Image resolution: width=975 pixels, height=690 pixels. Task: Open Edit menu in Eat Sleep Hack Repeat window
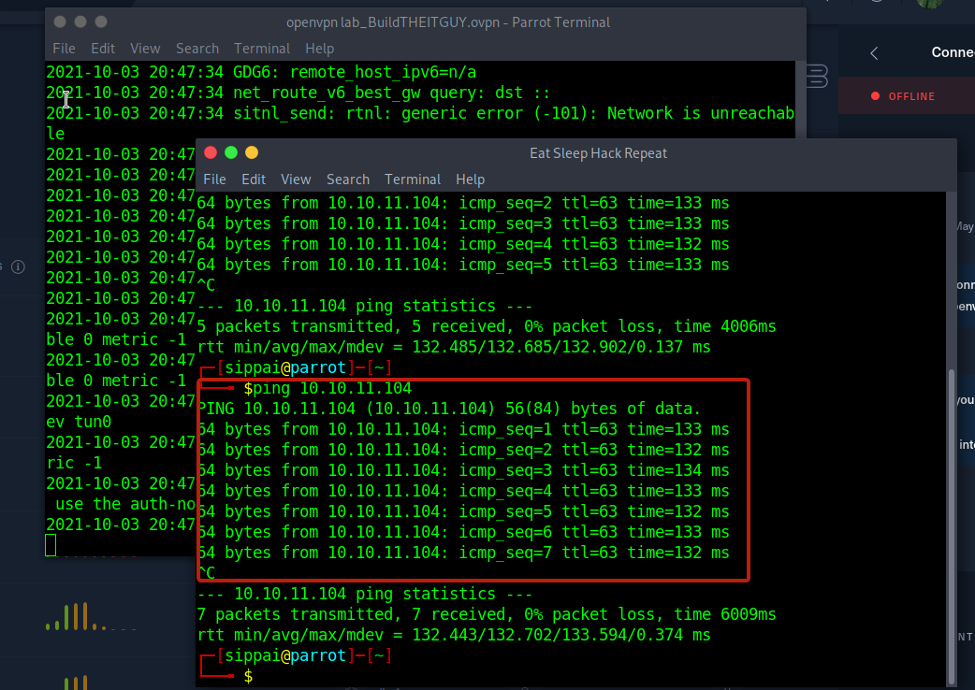coord(254,180)
